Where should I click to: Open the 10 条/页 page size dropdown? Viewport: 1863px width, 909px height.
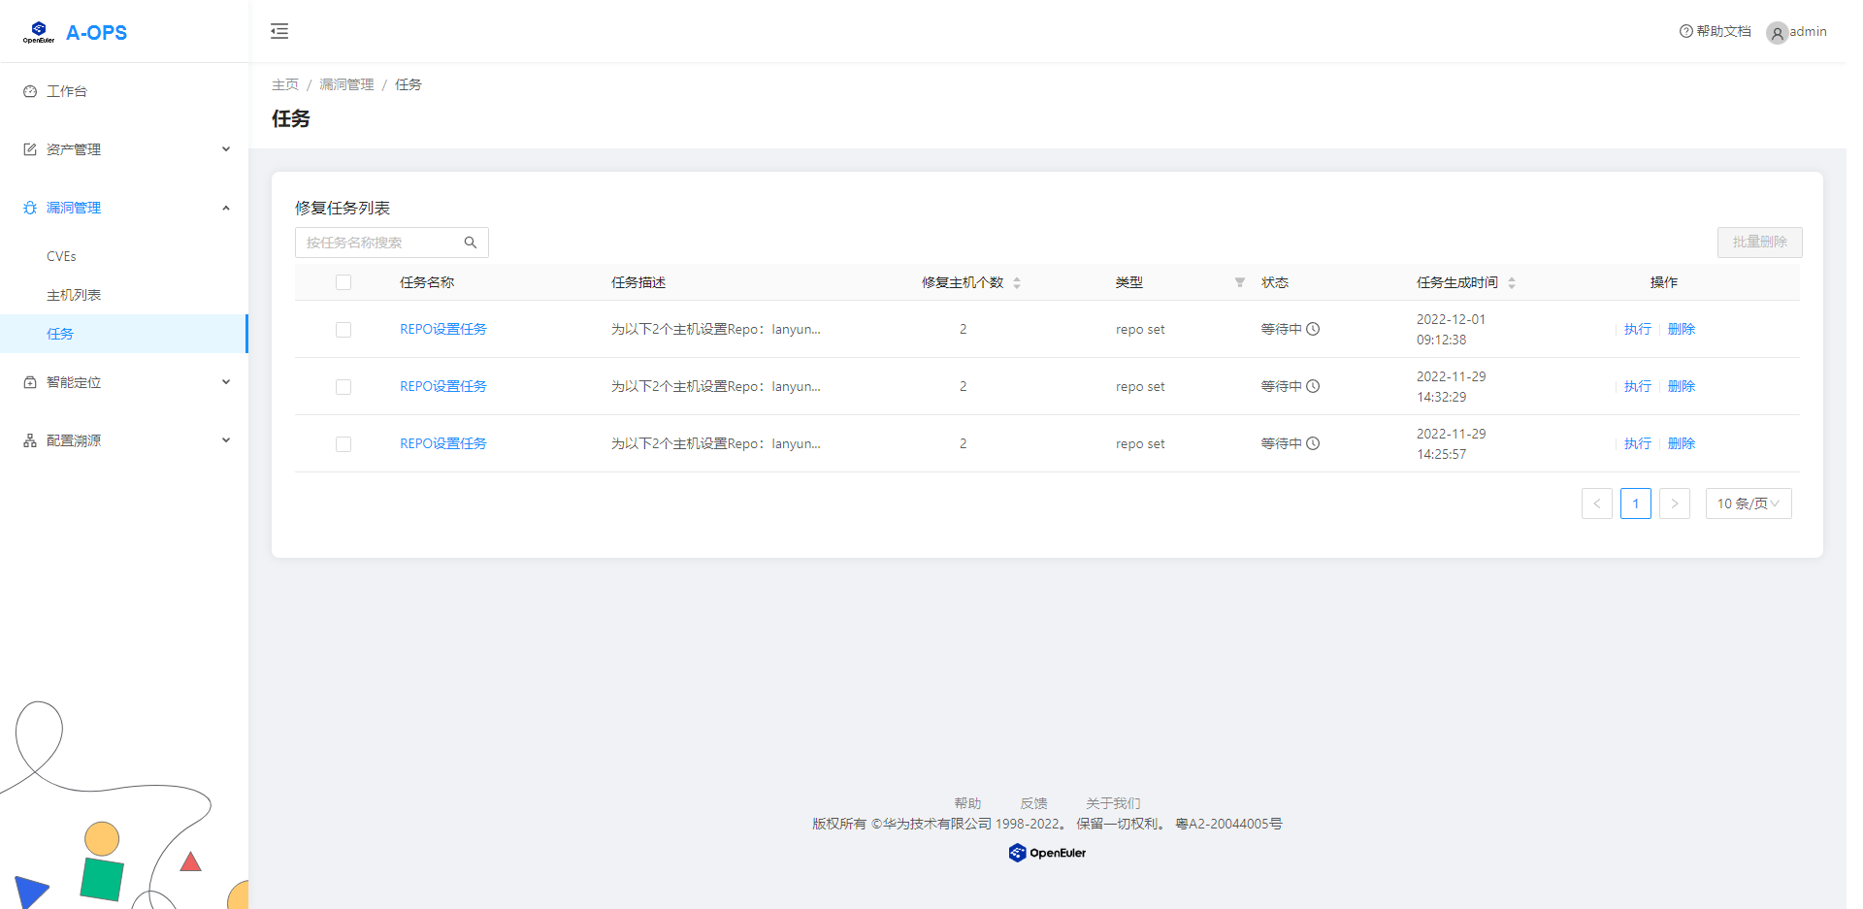pyautogui.click(x=1748, y=503)
